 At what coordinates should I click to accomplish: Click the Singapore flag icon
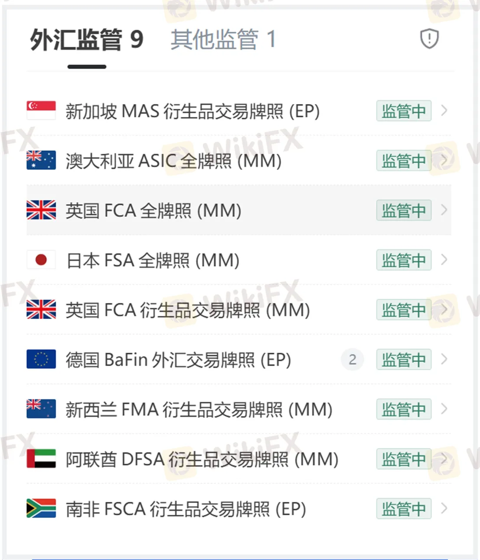click(41, 111)
